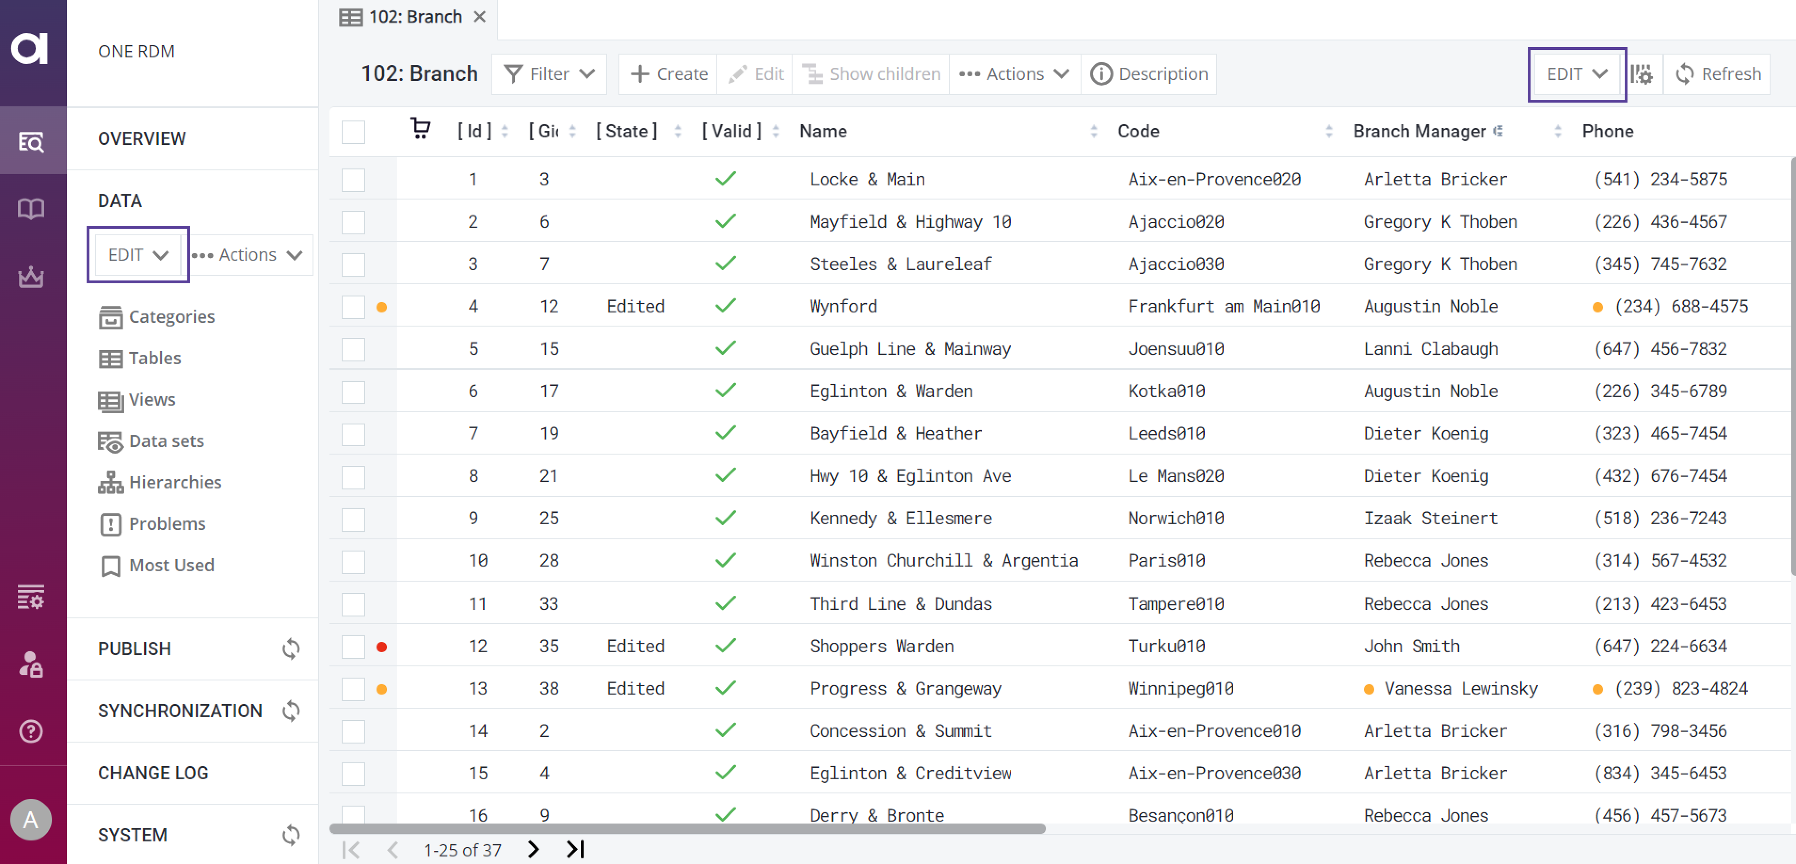The height and width of the screenshot is (864, 1796).
Task: Refresh the PUBLISH section status icon
Action: pyautogui.click(x=291, y=648)
